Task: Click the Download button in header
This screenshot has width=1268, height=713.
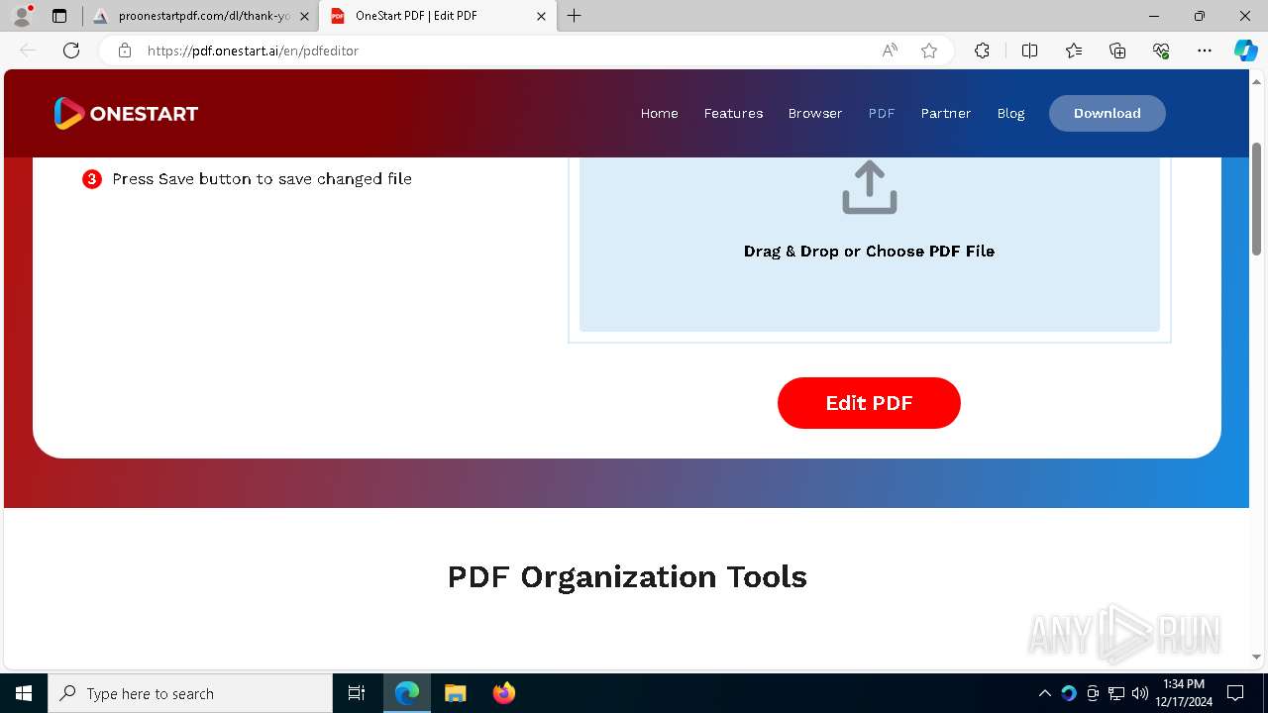Action: pyautogui.click(x=1108, y=113)
